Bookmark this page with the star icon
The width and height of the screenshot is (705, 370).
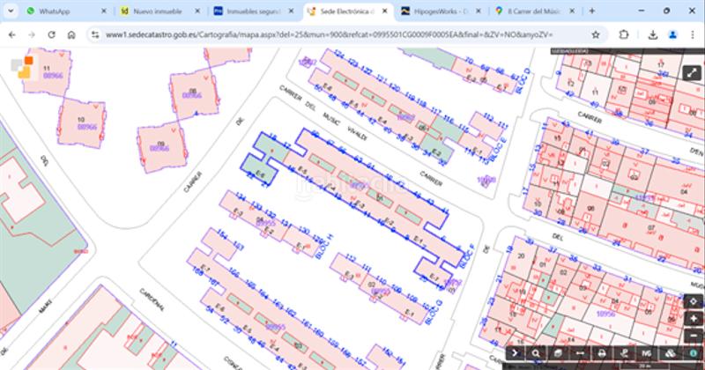coord(597,34)
